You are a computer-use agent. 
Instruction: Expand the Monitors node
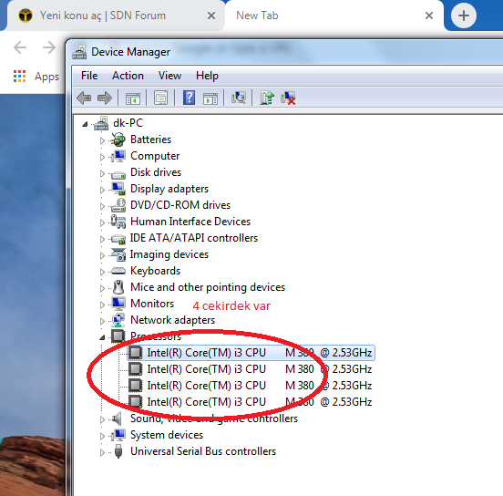102,305
